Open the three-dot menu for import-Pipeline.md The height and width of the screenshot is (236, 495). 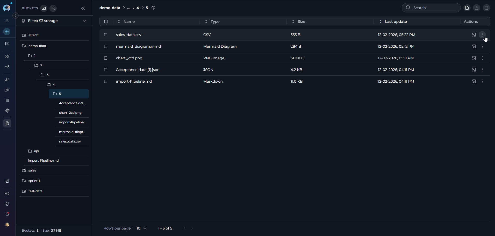(x=482, y=81)
